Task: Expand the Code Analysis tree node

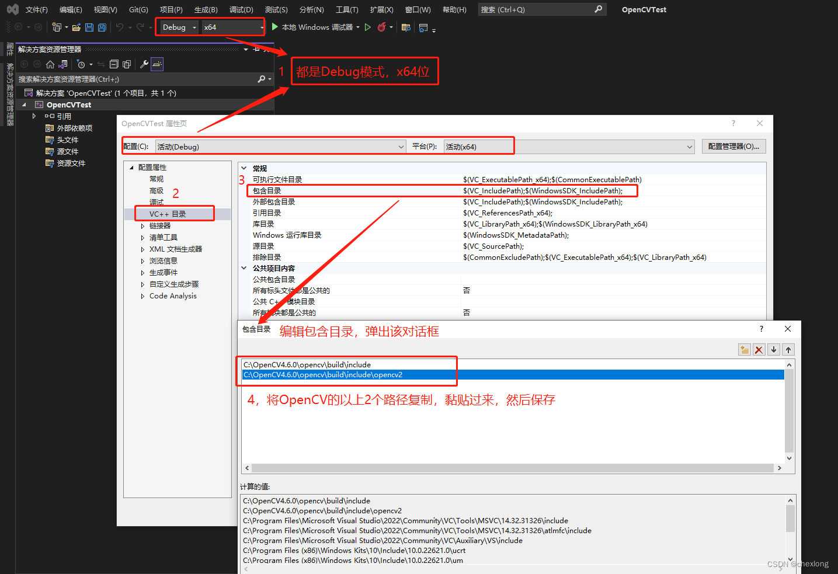Action: tap(142, 296)
